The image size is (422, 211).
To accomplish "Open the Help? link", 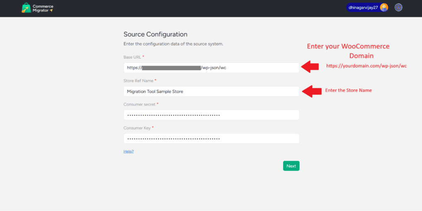I will (x=128, y=152).
